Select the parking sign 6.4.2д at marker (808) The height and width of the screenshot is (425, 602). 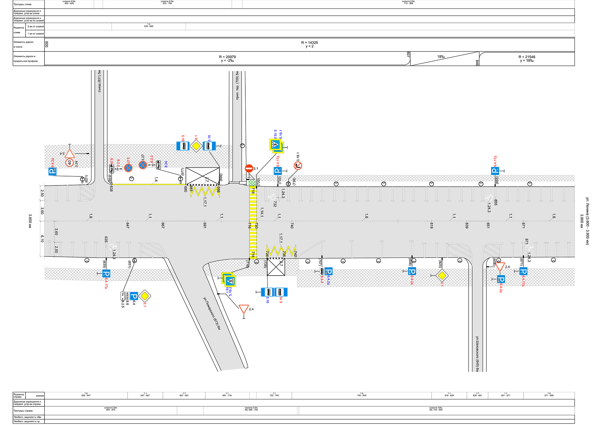pyautogui.click(x=412, y=271)
